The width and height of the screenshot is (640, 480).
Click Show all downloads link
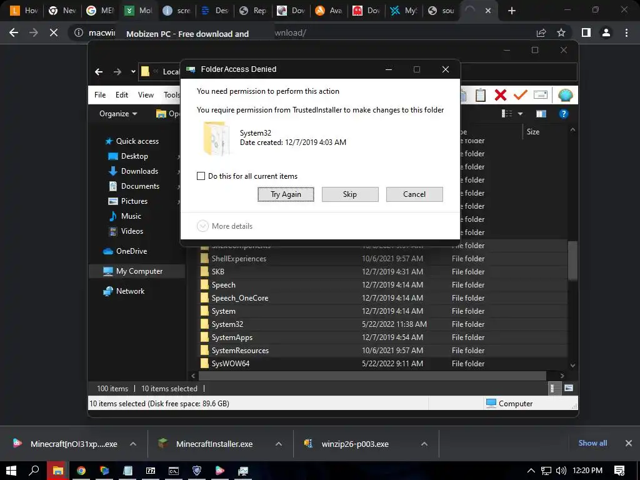[x=592, y=443]
